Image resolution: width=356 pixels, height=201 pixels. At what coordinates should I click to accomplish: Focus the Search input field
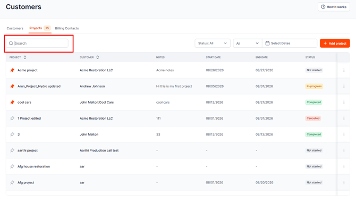[37, 43]
